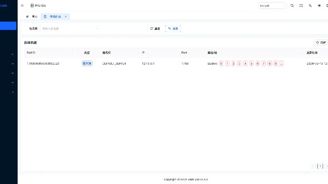The image size is (328, 184).
Task: Switch to the home tab
Action: coord(32,16)
